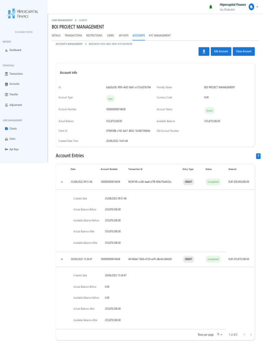Image resolution: width=263 pixels, height=351 pixels.
Task: Click the download account icon button
Action: [204, 51]
